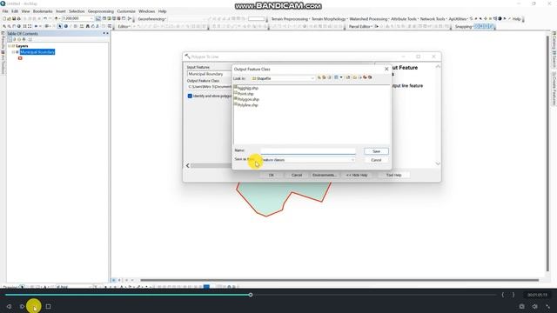Click Up One Level icon in save dialog

[x=319, y=77]
